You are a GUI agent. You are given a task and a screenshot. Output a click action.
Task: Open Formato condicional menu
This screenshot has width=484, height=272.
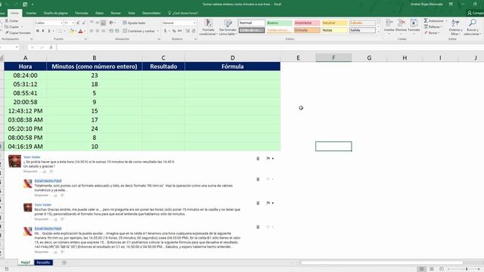point(209,27)
